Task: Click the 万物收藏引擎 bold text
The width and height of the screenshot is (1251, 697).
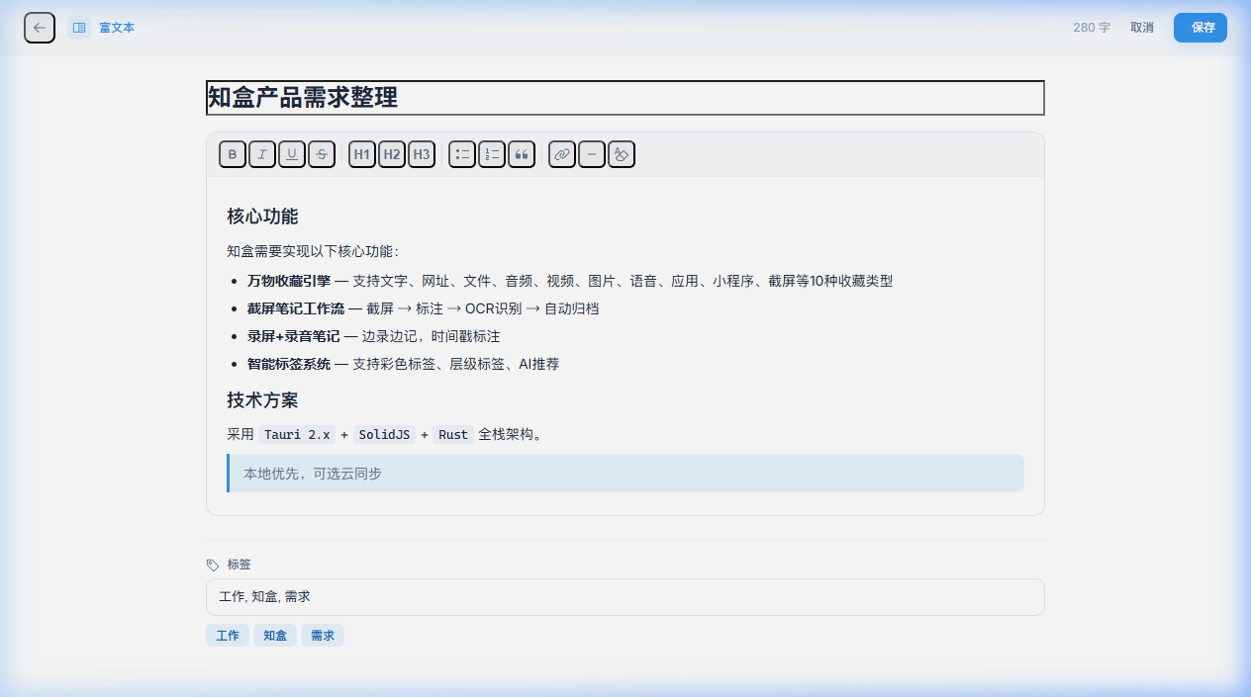Action: [x=289, y=281]
